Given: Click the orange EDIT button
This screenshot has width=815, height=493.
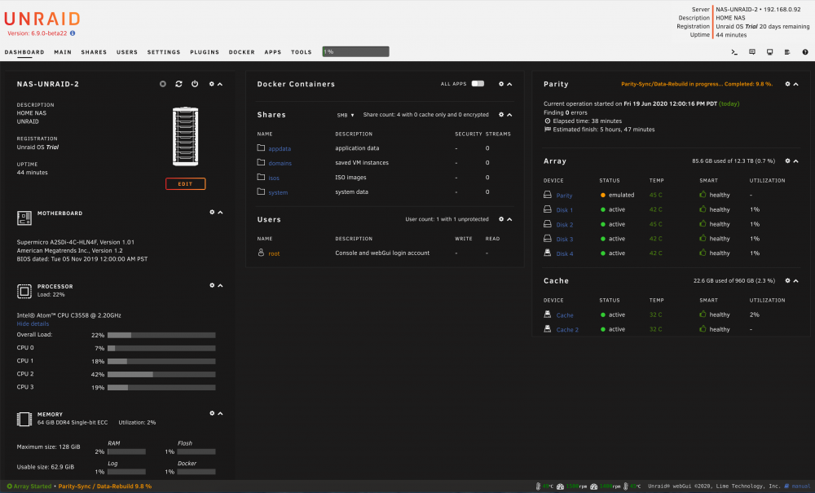Looking at the screenshot, I should [186, 183].
